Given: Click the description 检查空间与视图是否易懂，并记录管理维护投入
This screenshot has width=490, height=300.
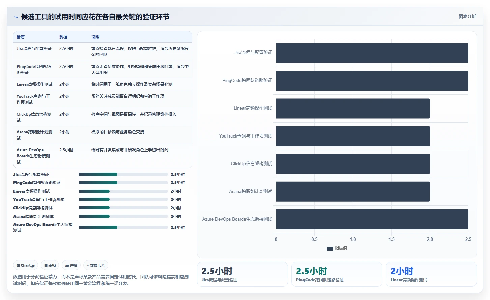Looking at the screenshot, I should point(134,114).
